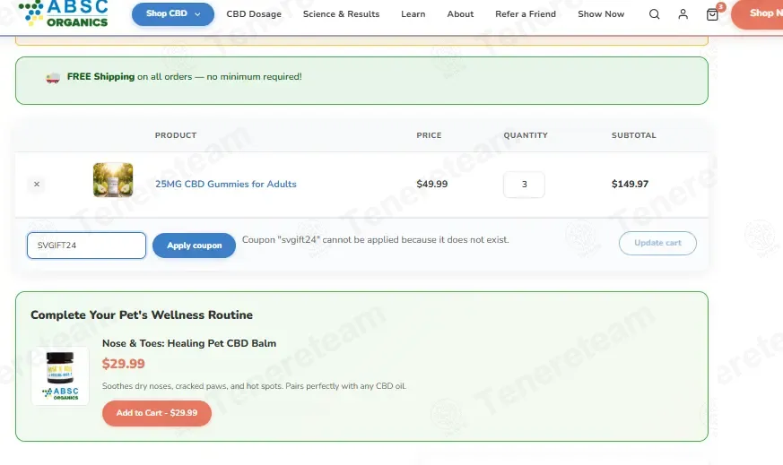Open the user account icon
The height and width of the screenshot is (465, 783).
click(683, 14)
